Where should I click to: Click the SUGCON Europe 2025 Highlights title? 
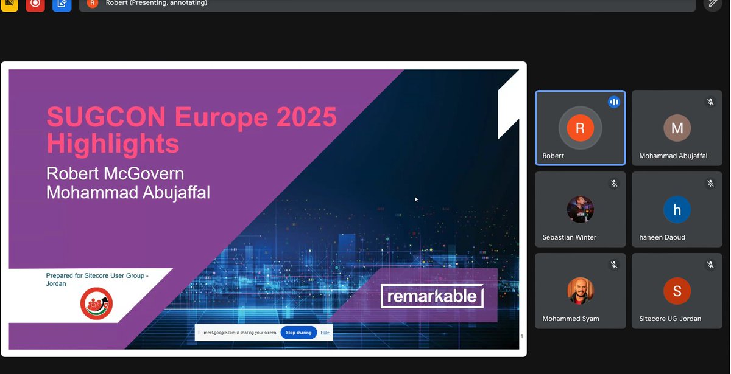[191, 130]
